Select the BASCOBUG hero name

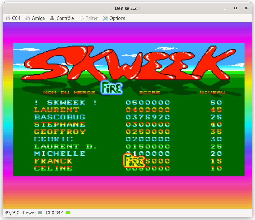tap(60, 117)
